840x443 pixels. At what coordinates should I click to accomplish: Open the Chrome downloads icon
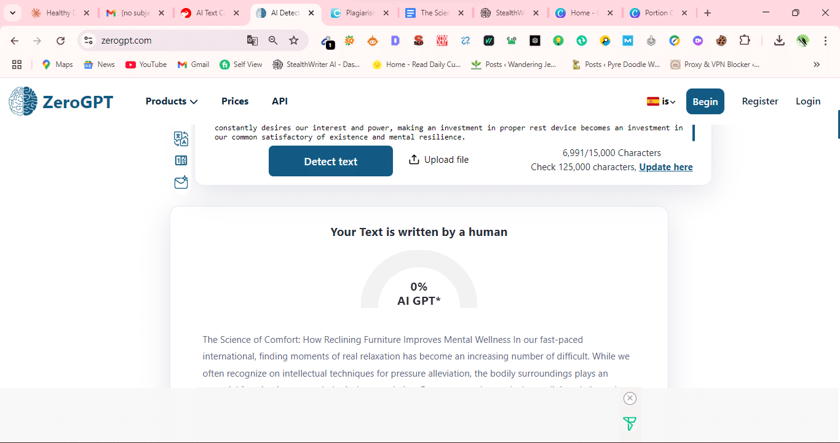779,41
